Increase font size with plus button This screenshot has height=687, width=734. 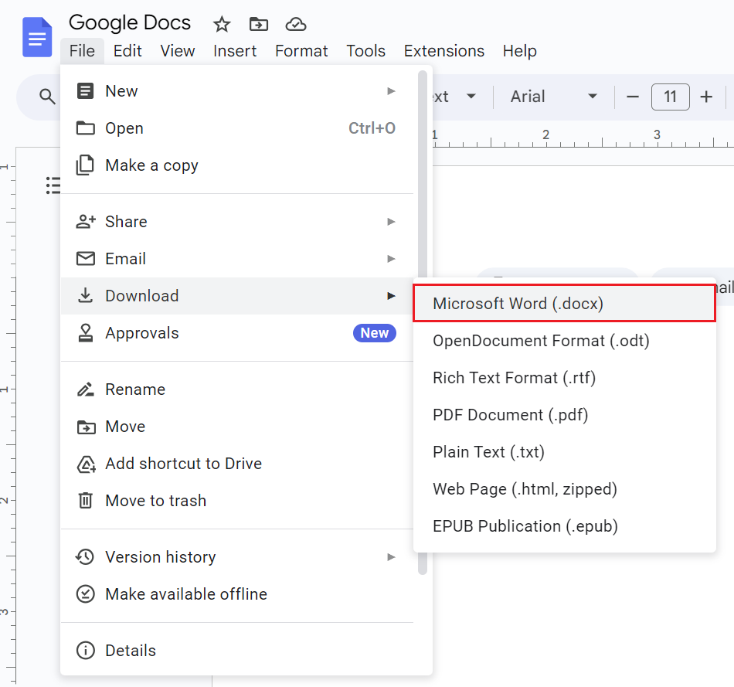706,97
